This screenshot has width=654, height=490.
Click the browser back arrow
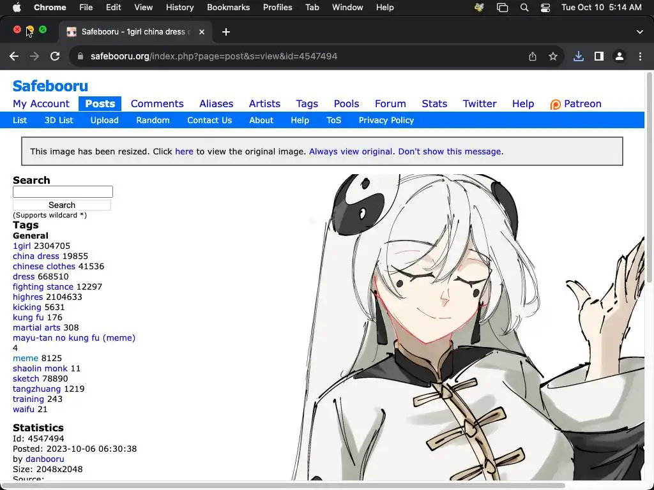click(x=14, y=56)
